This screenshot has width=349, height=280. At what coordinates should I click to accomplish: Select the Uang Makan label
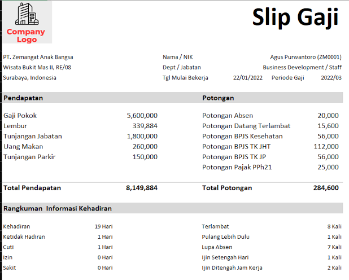[23, 147]
